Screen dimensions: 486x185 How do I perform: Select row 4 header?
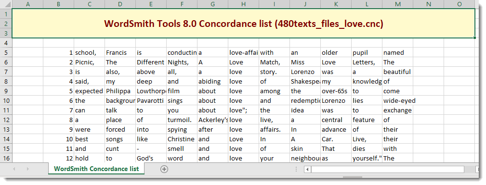6,43
